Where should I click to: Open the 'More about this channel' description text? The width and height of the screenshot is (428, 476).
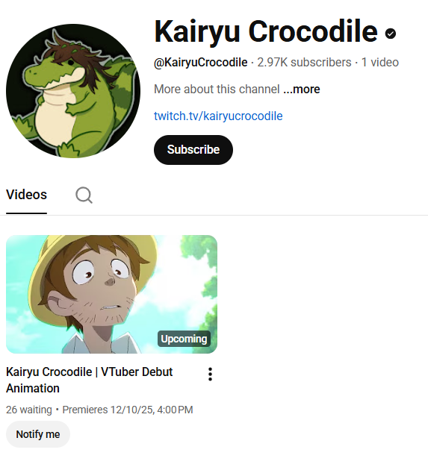[x=217, y=90]
